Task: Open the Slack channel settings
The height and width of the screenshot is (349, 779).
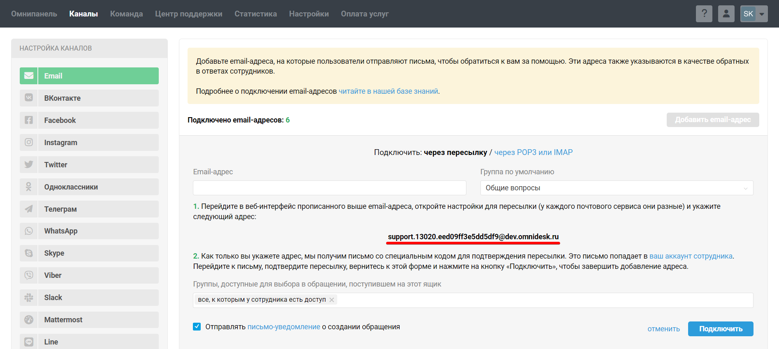Action: point(89,298)
